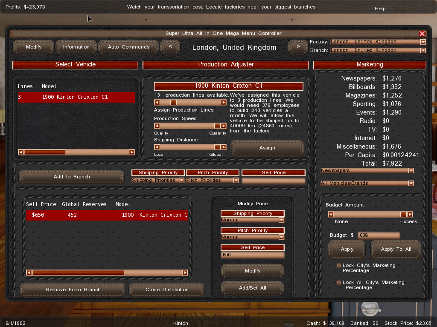Screen dimensions: 437x327
Task: Click the next city arrow button
Action: click(298, 47)
